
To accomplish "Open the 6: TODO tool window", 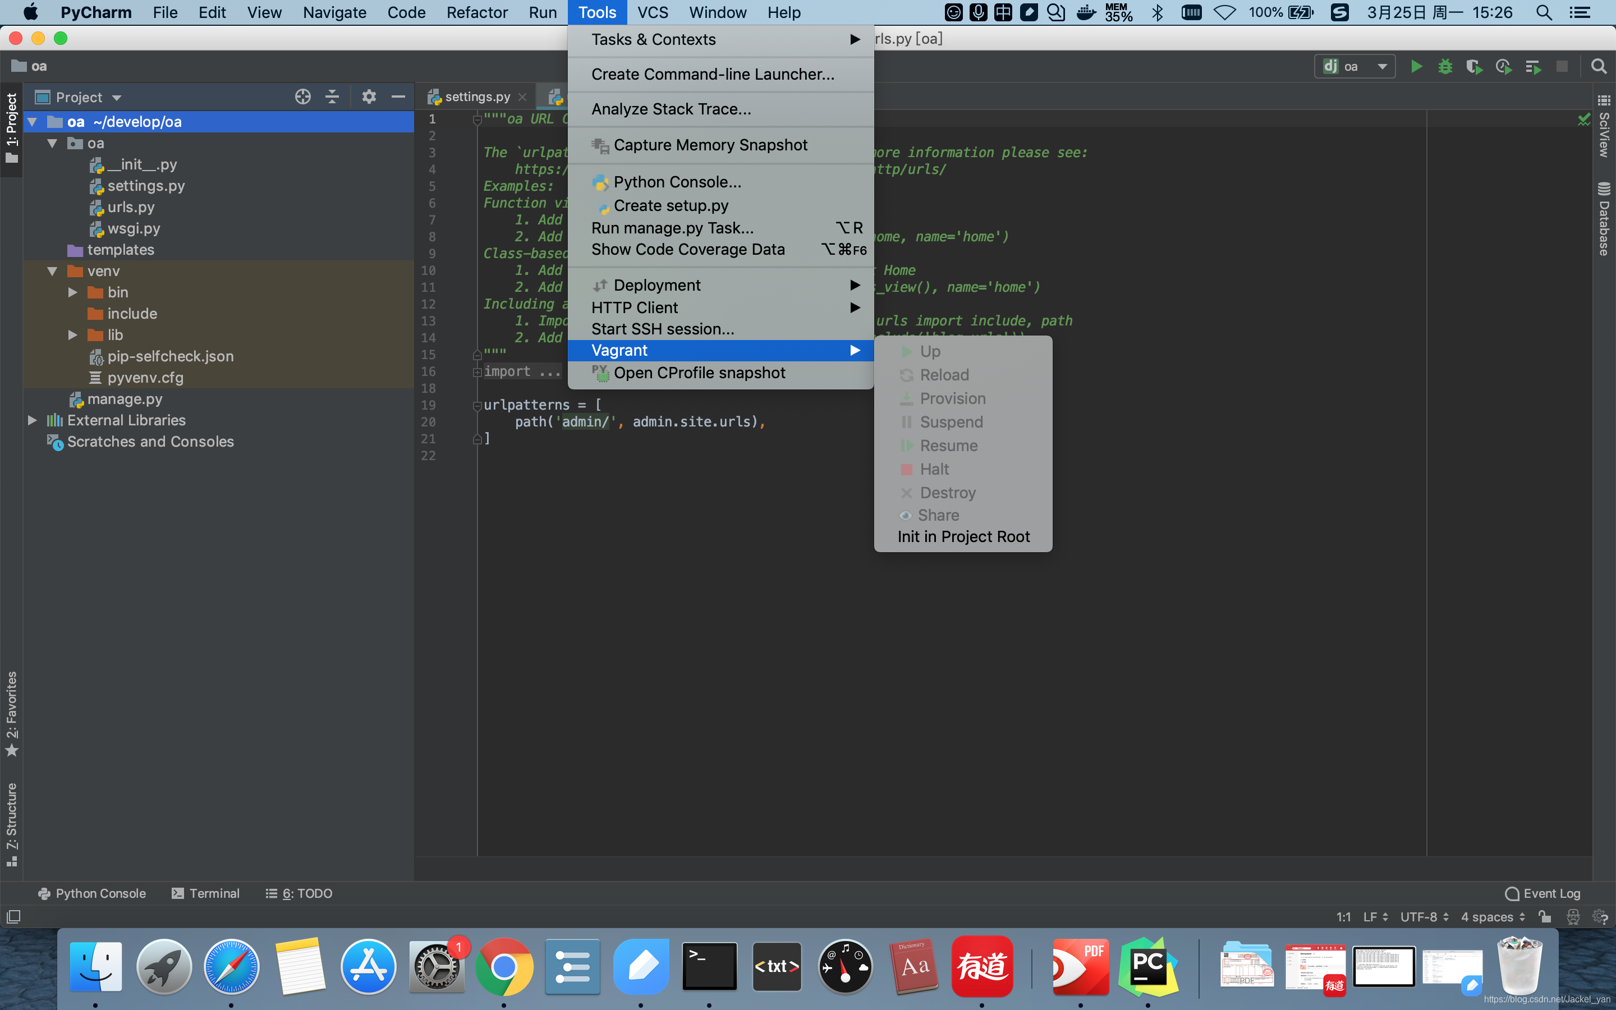I will [x=299, y=893].
